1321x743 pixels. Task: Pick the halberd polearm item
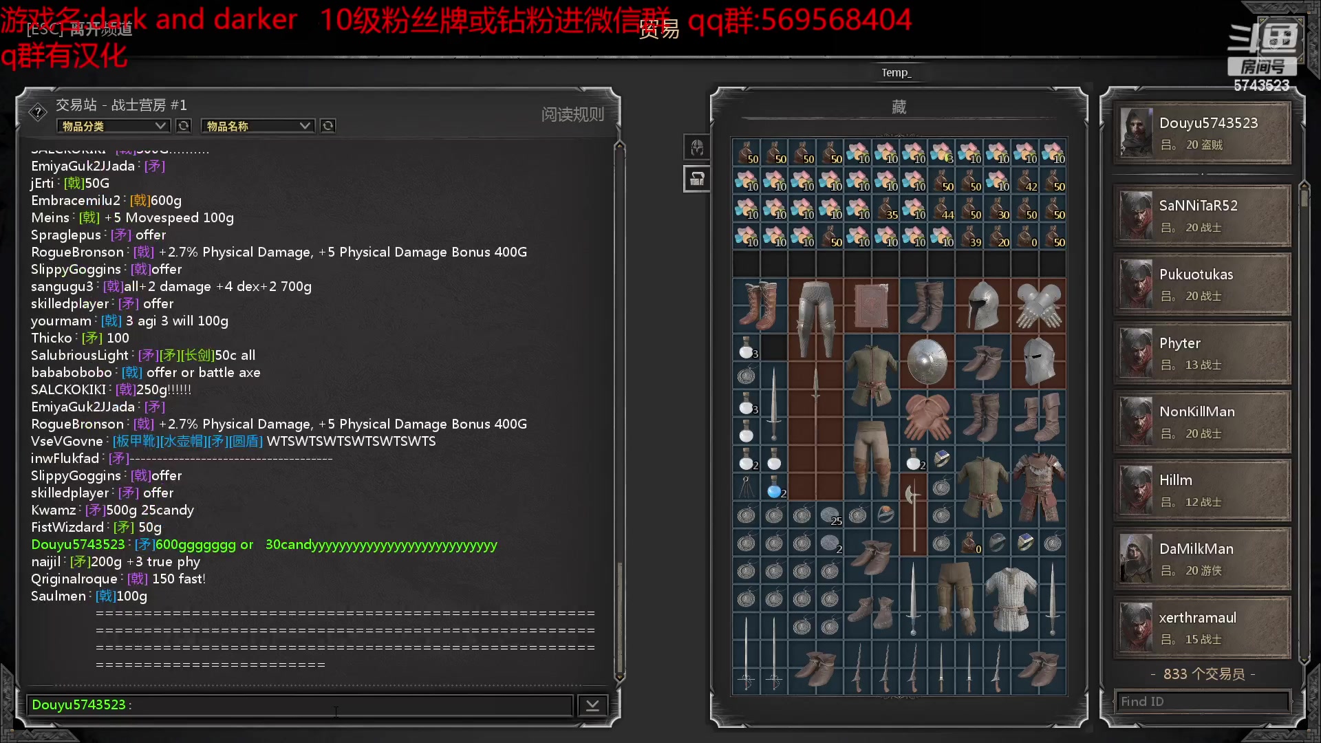pyautogui.click(x=913, y=515)
